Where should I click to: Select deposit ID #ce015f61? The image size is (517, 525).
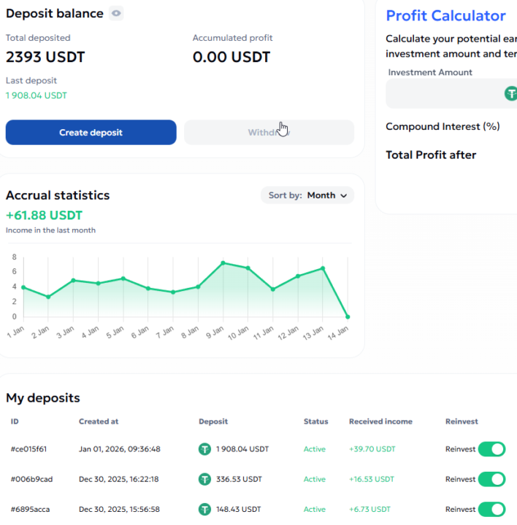point(29,449)
